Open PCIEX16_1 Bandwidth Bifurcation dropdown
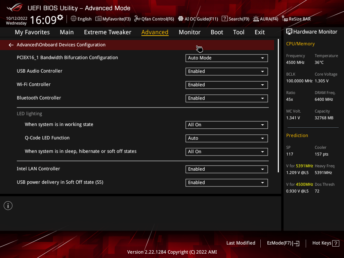 click(227, 58)
